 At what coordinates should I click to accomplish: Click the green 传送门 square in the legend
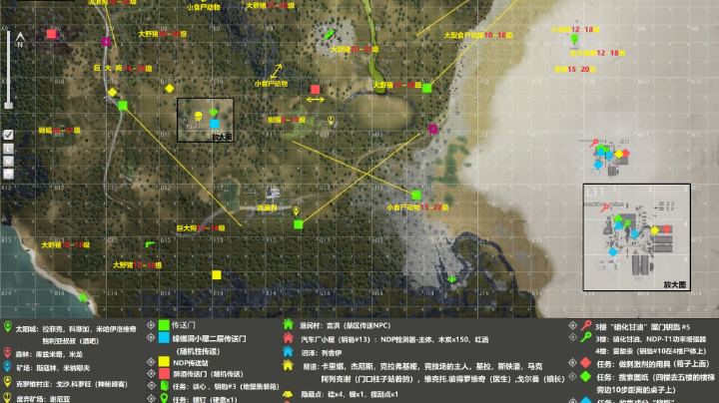(164, 325)
